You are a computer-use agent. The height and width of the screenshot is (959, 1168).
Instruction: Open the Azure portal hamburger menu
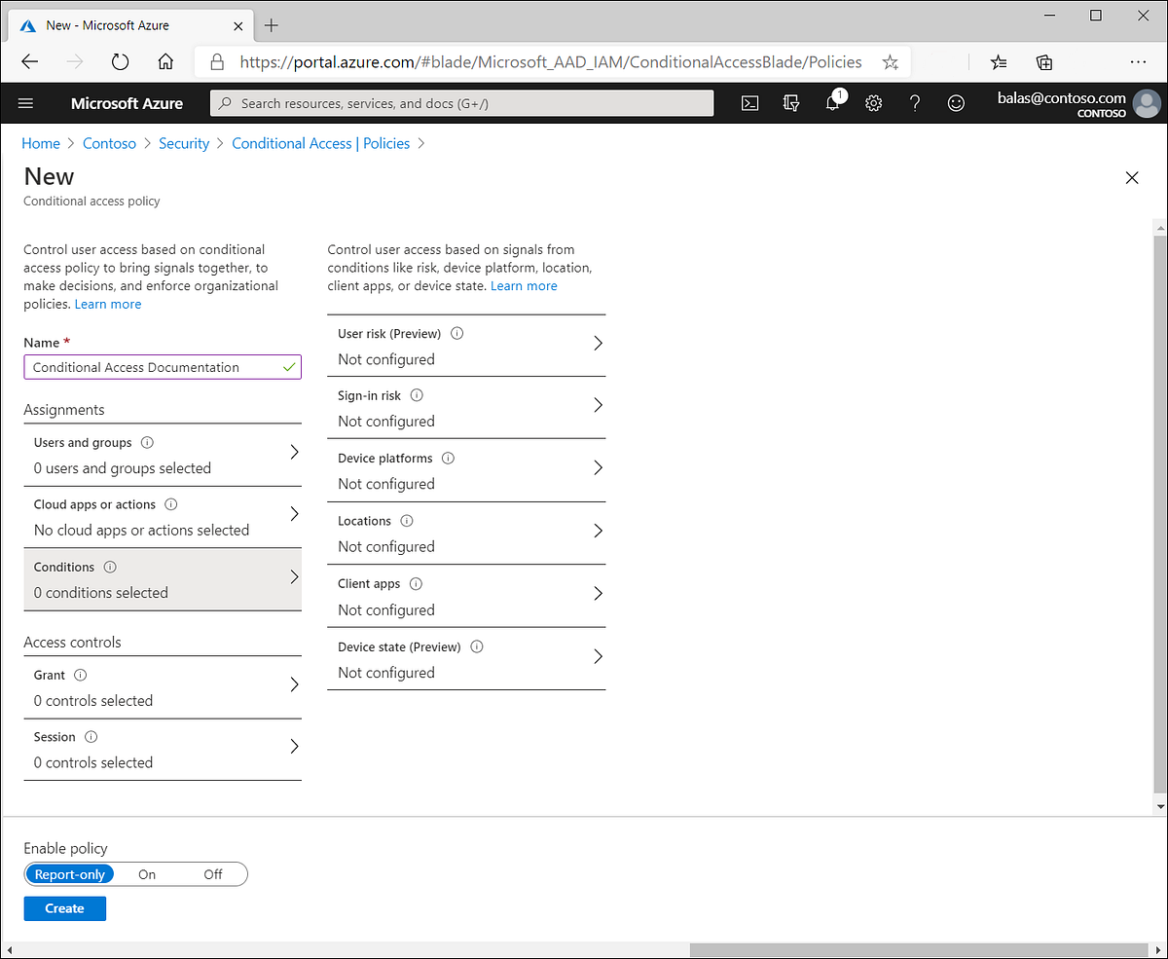coord(25,103)
